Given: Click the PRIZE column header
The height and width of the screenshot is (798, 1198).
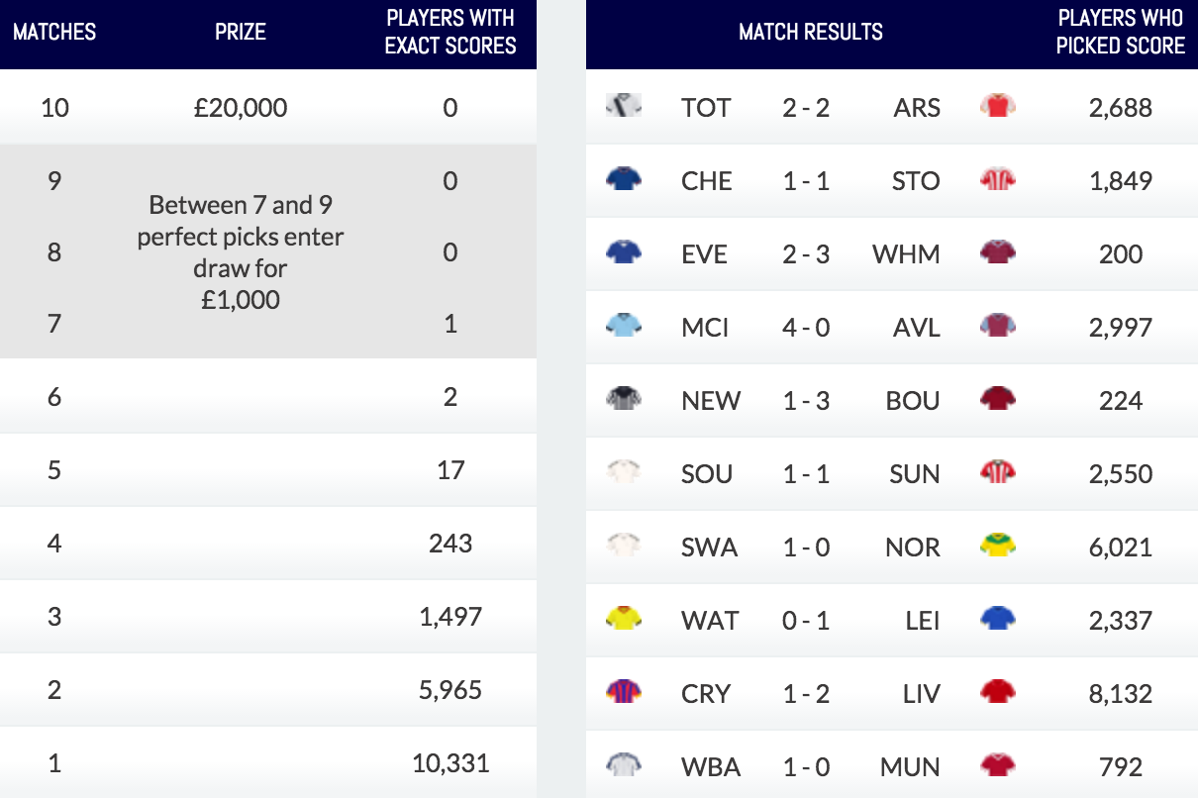Looking at the screenshot, I should tap(241, 32).
